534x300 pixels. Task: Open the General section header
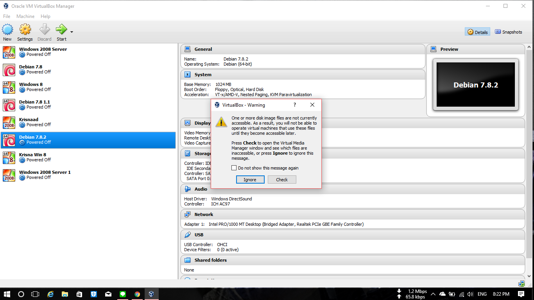point(303,49)
